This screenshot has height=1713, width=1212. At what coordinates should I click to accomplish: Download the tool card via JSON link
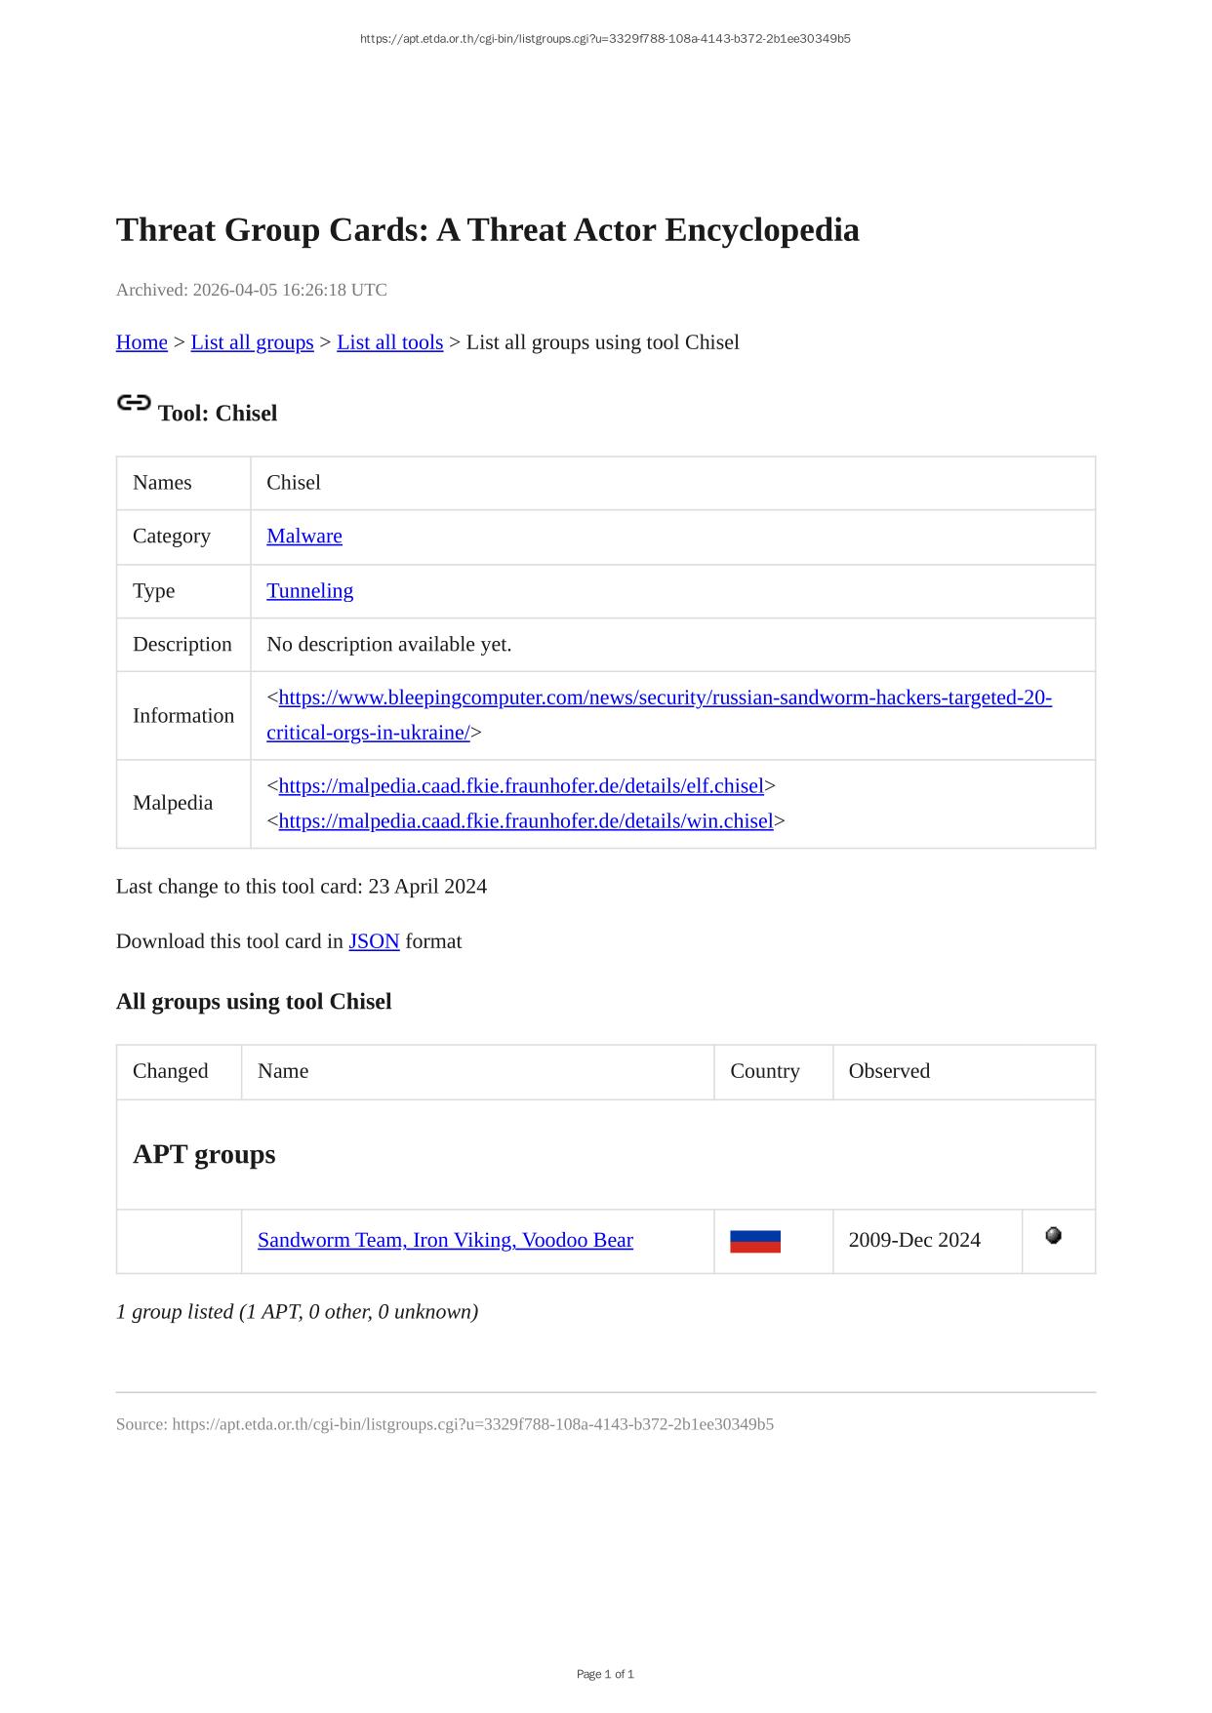(x=374, y=941)
